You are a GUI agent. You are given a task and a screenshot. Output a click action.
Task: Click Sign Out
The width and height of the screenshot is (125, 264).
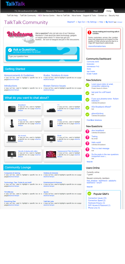[x=81, y=22]
